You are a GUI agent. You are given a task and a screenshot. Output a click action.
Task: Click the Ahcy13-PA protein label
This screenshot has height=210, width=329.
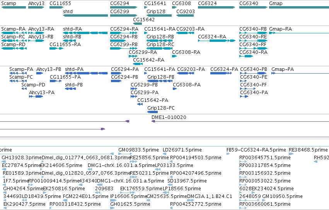42,93
